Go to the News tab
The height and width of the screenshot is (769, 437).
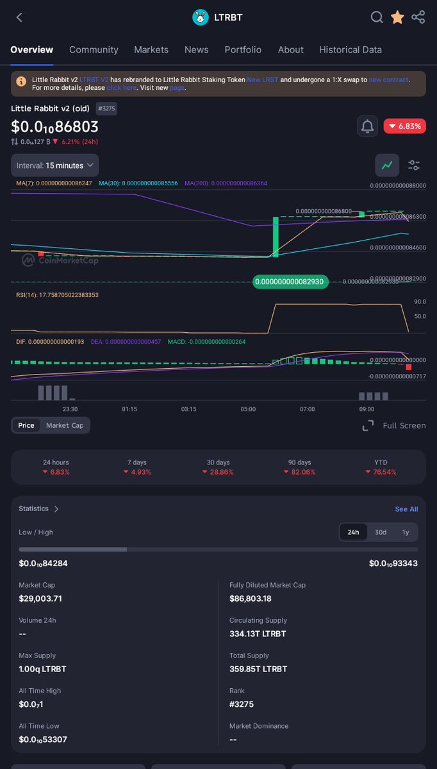tap(197, 49)
